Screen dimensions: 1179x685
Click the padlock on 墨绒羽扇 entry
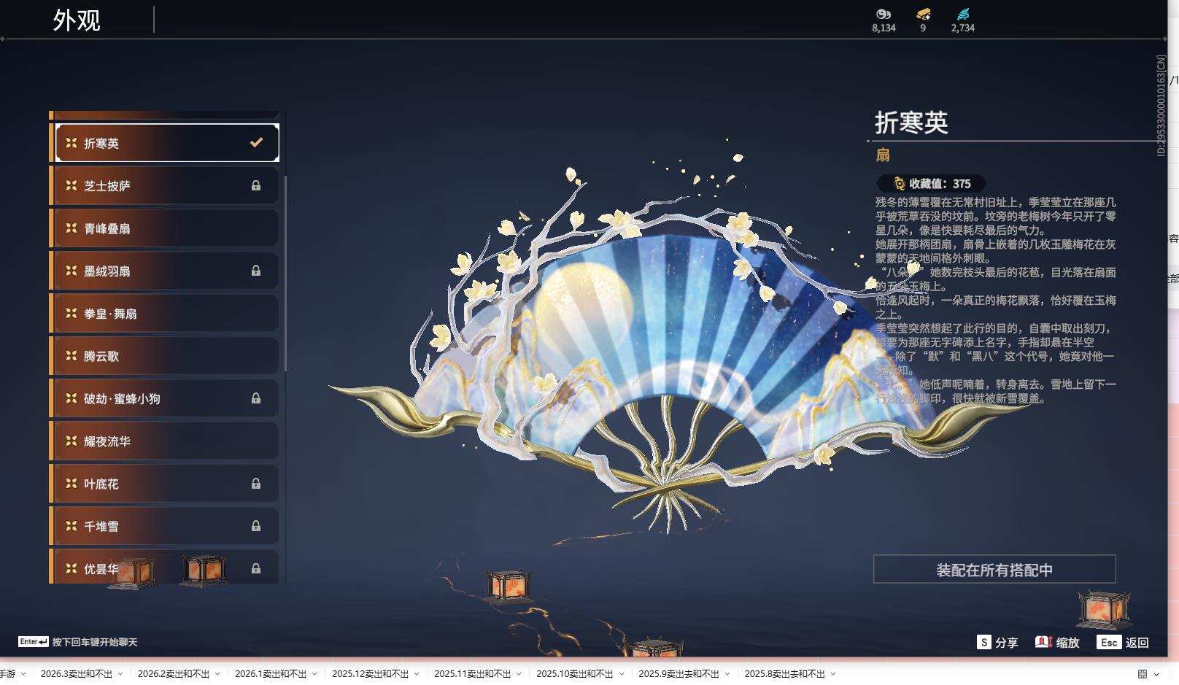tap(256, 271)
